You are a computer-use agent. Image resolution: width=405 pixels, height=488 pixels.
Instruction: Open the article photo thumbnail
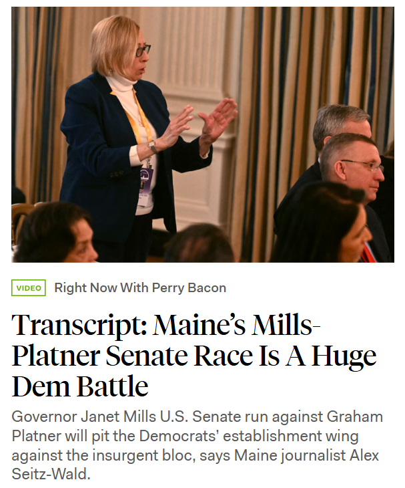203,134
